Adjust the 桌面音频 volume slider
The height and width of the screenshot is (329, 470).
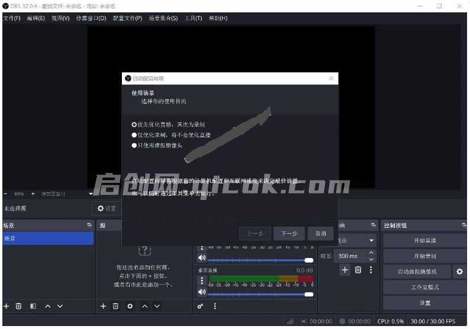pos(260,295)
